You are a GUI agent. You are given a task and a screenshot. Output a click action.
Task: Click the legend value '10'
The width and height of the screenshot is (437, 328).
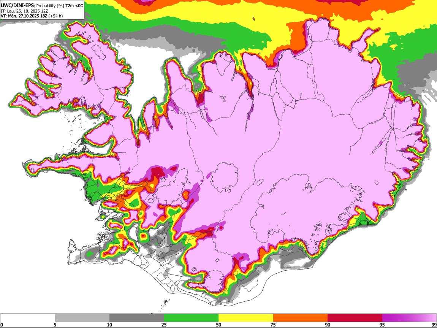(109, 325)
